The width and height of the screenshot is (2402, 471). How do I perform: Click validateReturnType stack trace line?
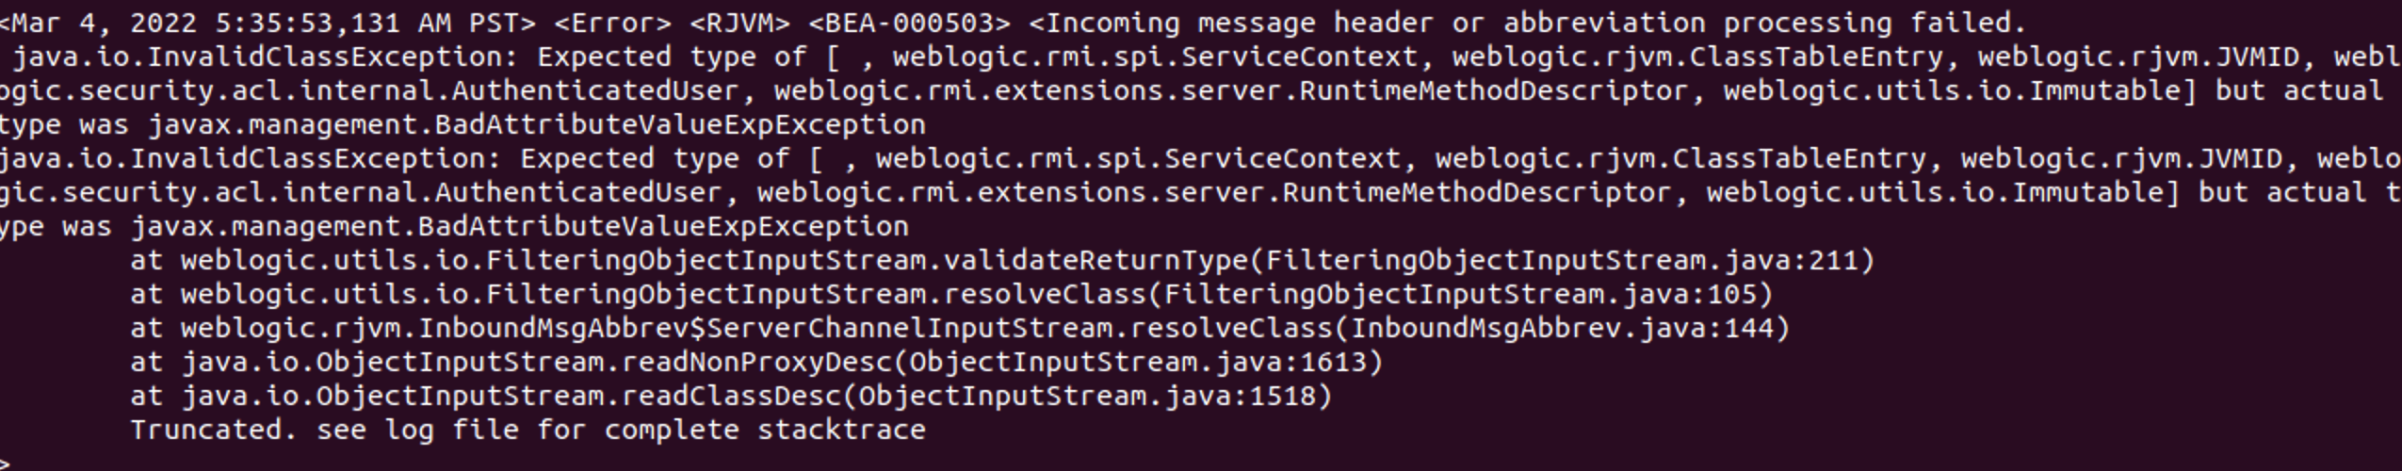[x=1003, y=260]
